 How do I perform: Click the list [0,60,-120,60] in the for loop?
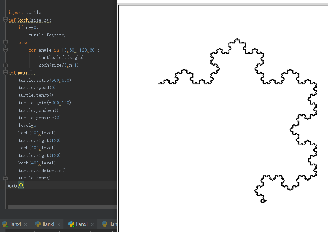pos(79,50)
